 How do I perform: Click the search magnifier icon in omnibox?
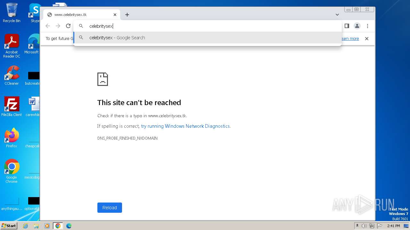[81, 26]
